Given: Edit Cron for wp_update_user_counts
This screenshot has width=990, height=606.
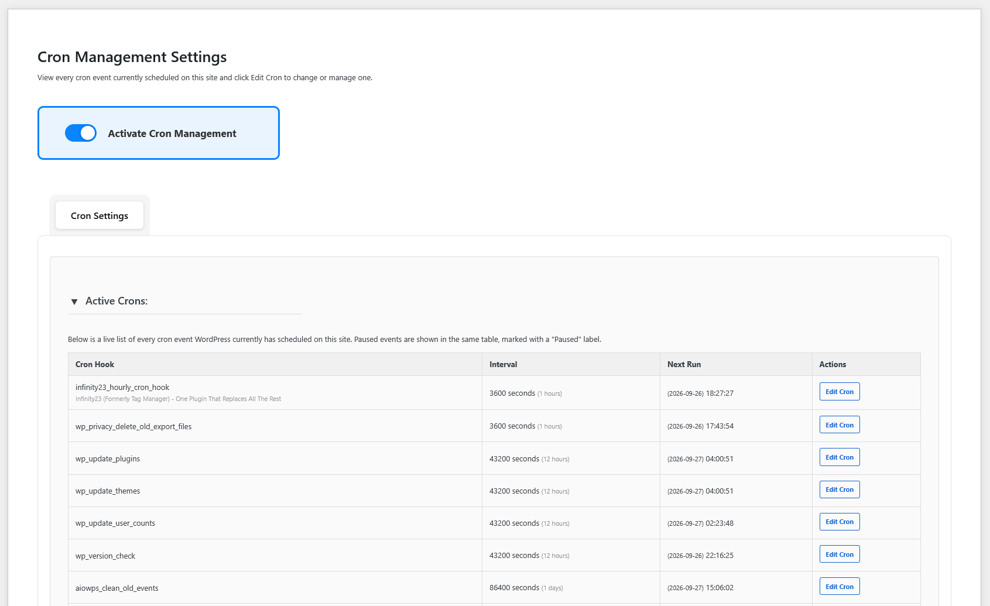Looking at the screenshot, I should point(840,522).
